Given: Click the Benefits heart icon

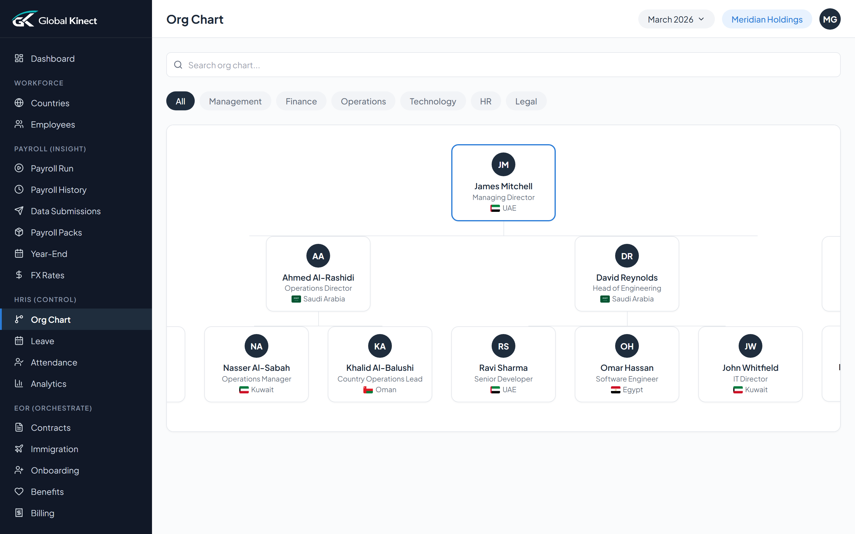Looking at the screenshot, I should 19,492.
